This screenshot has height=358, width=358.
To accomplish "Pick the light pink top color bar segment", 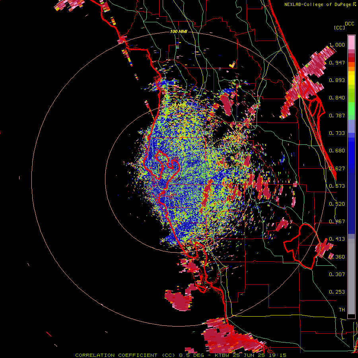I will point(351,42).
